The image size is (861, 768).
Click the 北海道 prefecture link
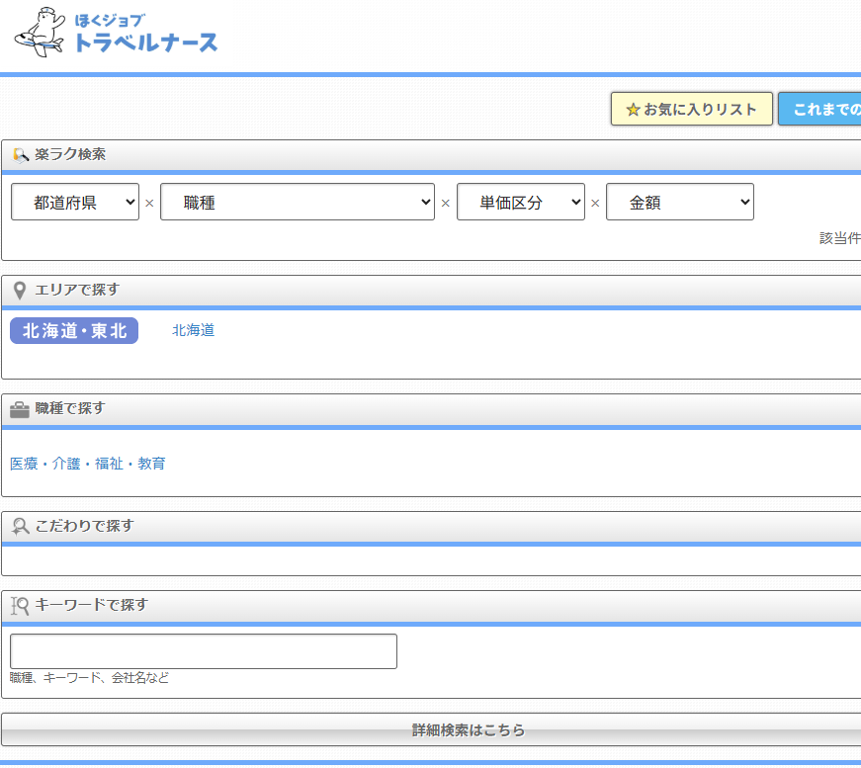click(193, 331)
